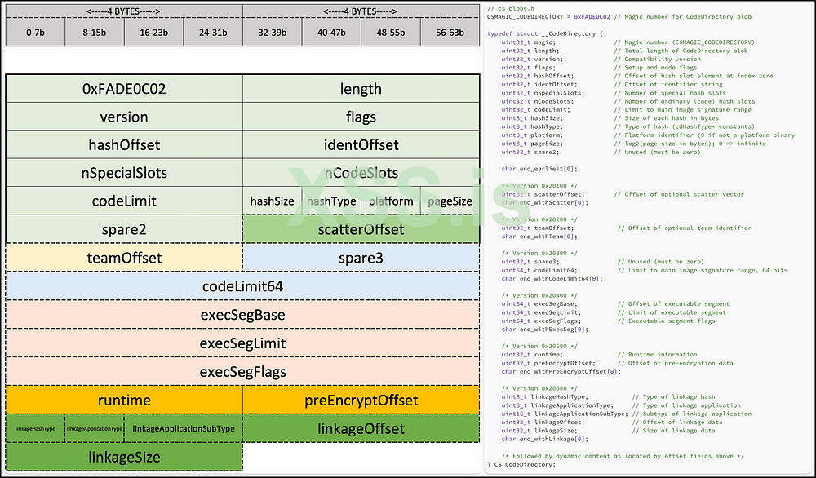
Task: Click the dark green scatterOffset cell
Action: 360,229
